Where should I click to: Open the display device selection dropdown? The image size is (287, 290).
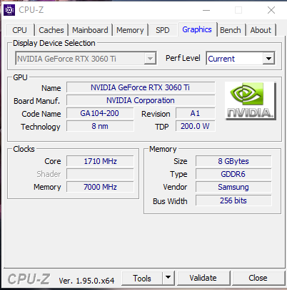pos(86,58)
